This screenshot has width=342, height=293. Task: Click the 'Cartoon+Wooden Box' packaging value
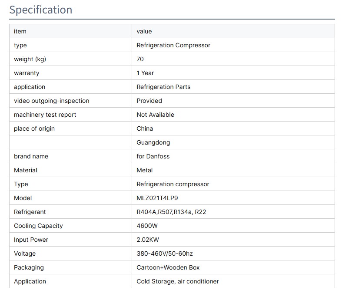pyautogui.click(x=168, y=267)
